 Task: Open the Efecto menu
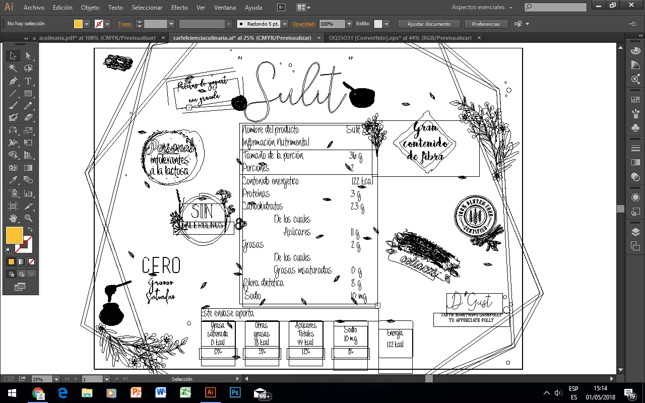tap(179, 8)
